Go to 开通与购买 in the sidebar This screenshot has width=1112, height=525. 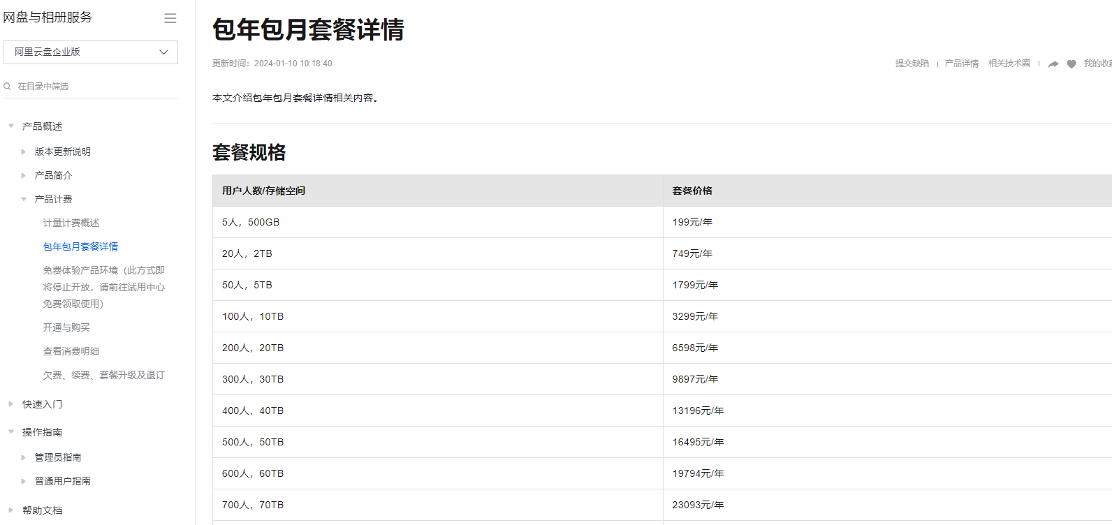coord(66,327)
